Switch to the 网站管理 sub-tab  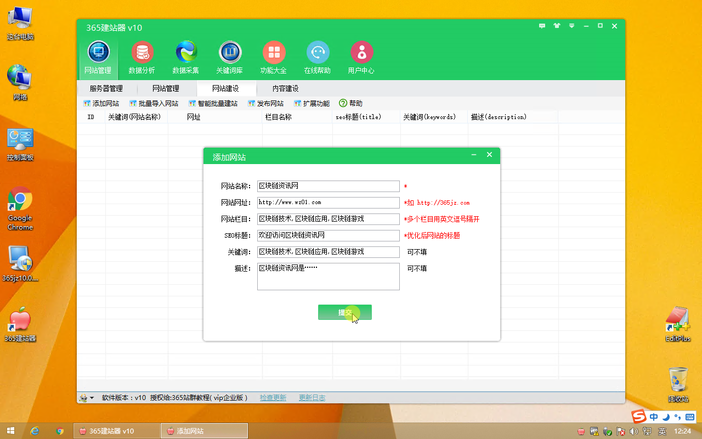(x=166, y=88)
